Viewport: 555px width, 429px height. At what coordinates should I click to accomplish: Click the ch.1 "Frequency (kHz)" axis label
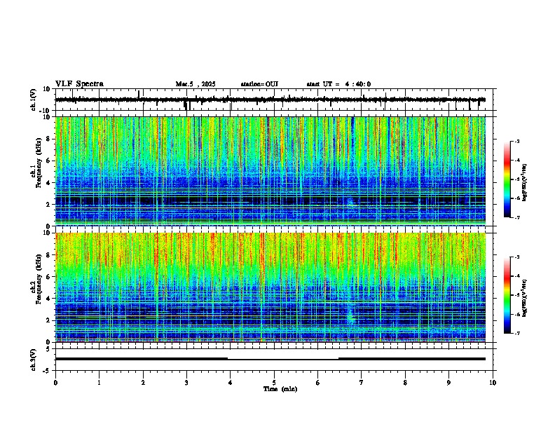point(39,162)
